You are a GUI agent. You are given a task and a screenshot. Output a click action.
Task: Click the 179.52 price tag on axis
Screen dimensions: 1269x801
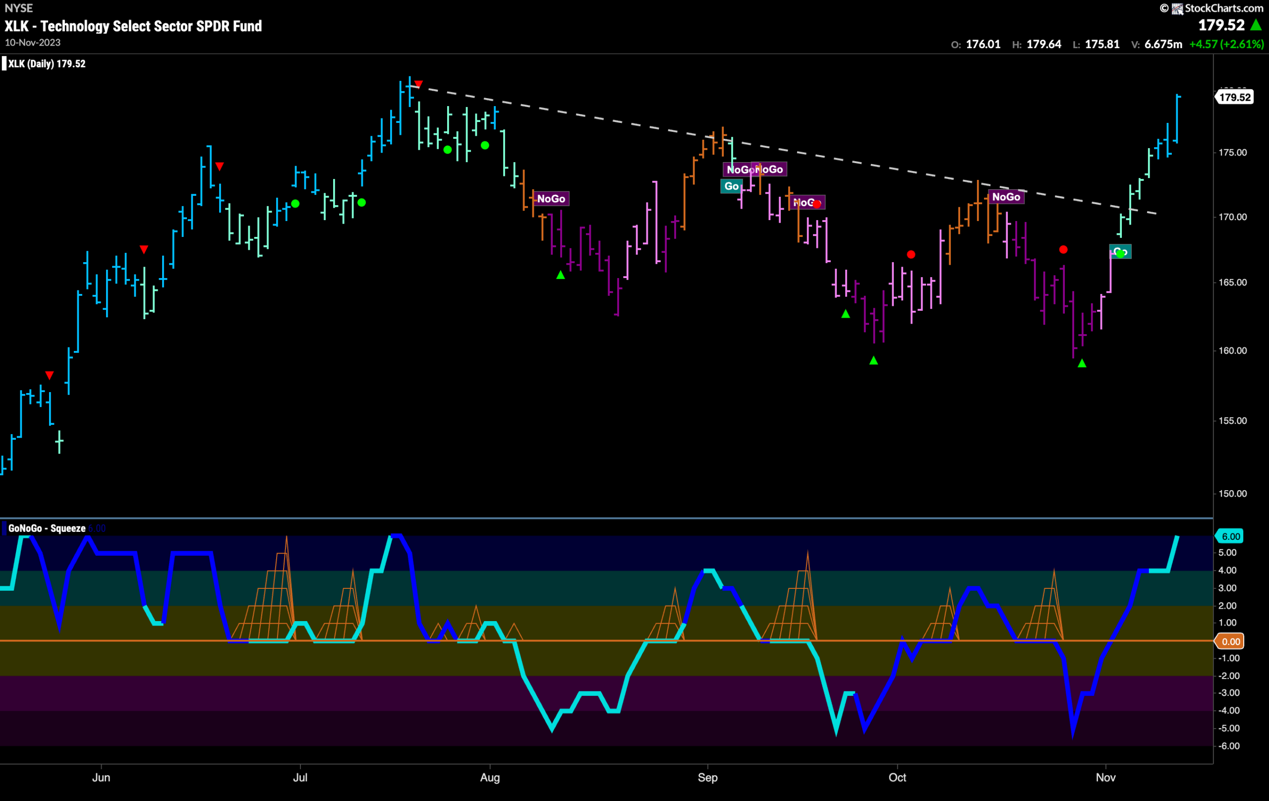point(1234,97)
